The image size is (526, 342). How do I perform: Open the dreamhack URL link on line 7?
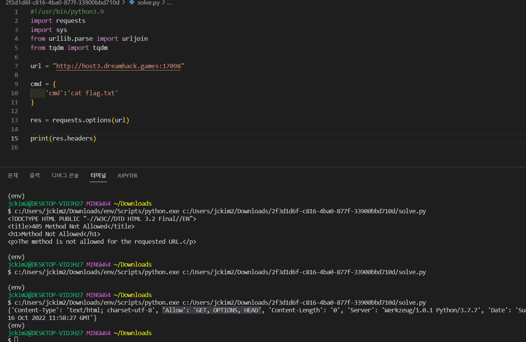coord(118,66)
